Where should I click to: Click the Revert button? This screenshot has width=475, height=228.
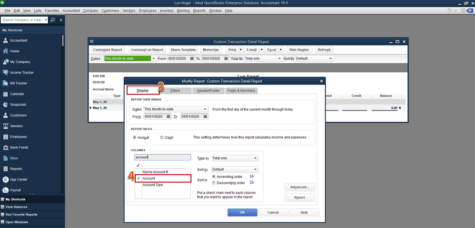tap(299, 198)
